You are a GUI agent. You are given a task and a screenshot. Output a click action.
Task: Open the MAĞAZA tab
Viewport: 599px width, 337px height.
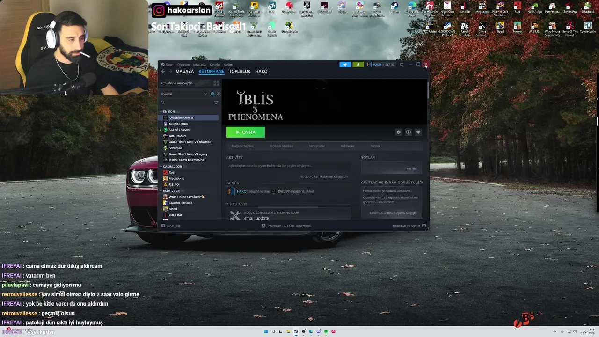(x=184, y=71)
